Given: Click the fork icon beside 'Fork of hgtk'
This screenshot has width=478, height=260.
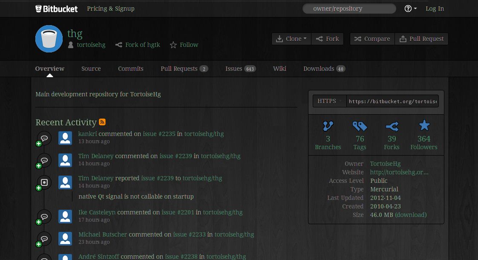Looking at the screenshot, I should point(119,44).
